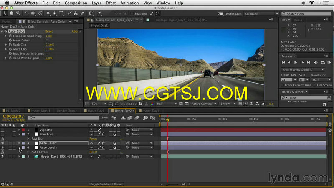Open the Graph Editor in timeline
The width and height of the screenshot is (334, 188).
152,118
